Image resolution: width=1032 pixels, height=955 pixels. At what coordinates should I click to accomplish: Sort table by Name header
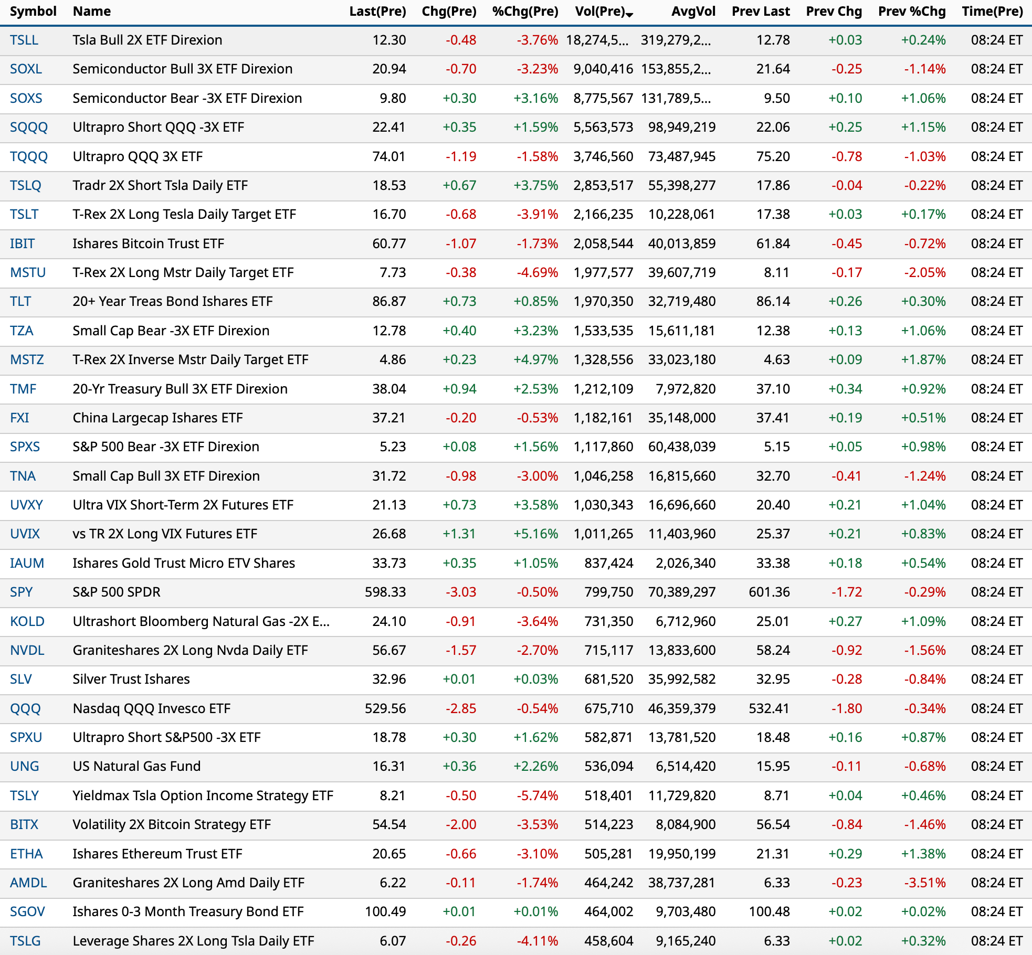(x=91, y=11)
